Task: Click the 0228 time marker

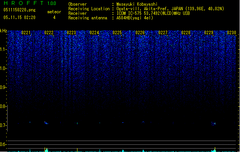Action: 186,32
